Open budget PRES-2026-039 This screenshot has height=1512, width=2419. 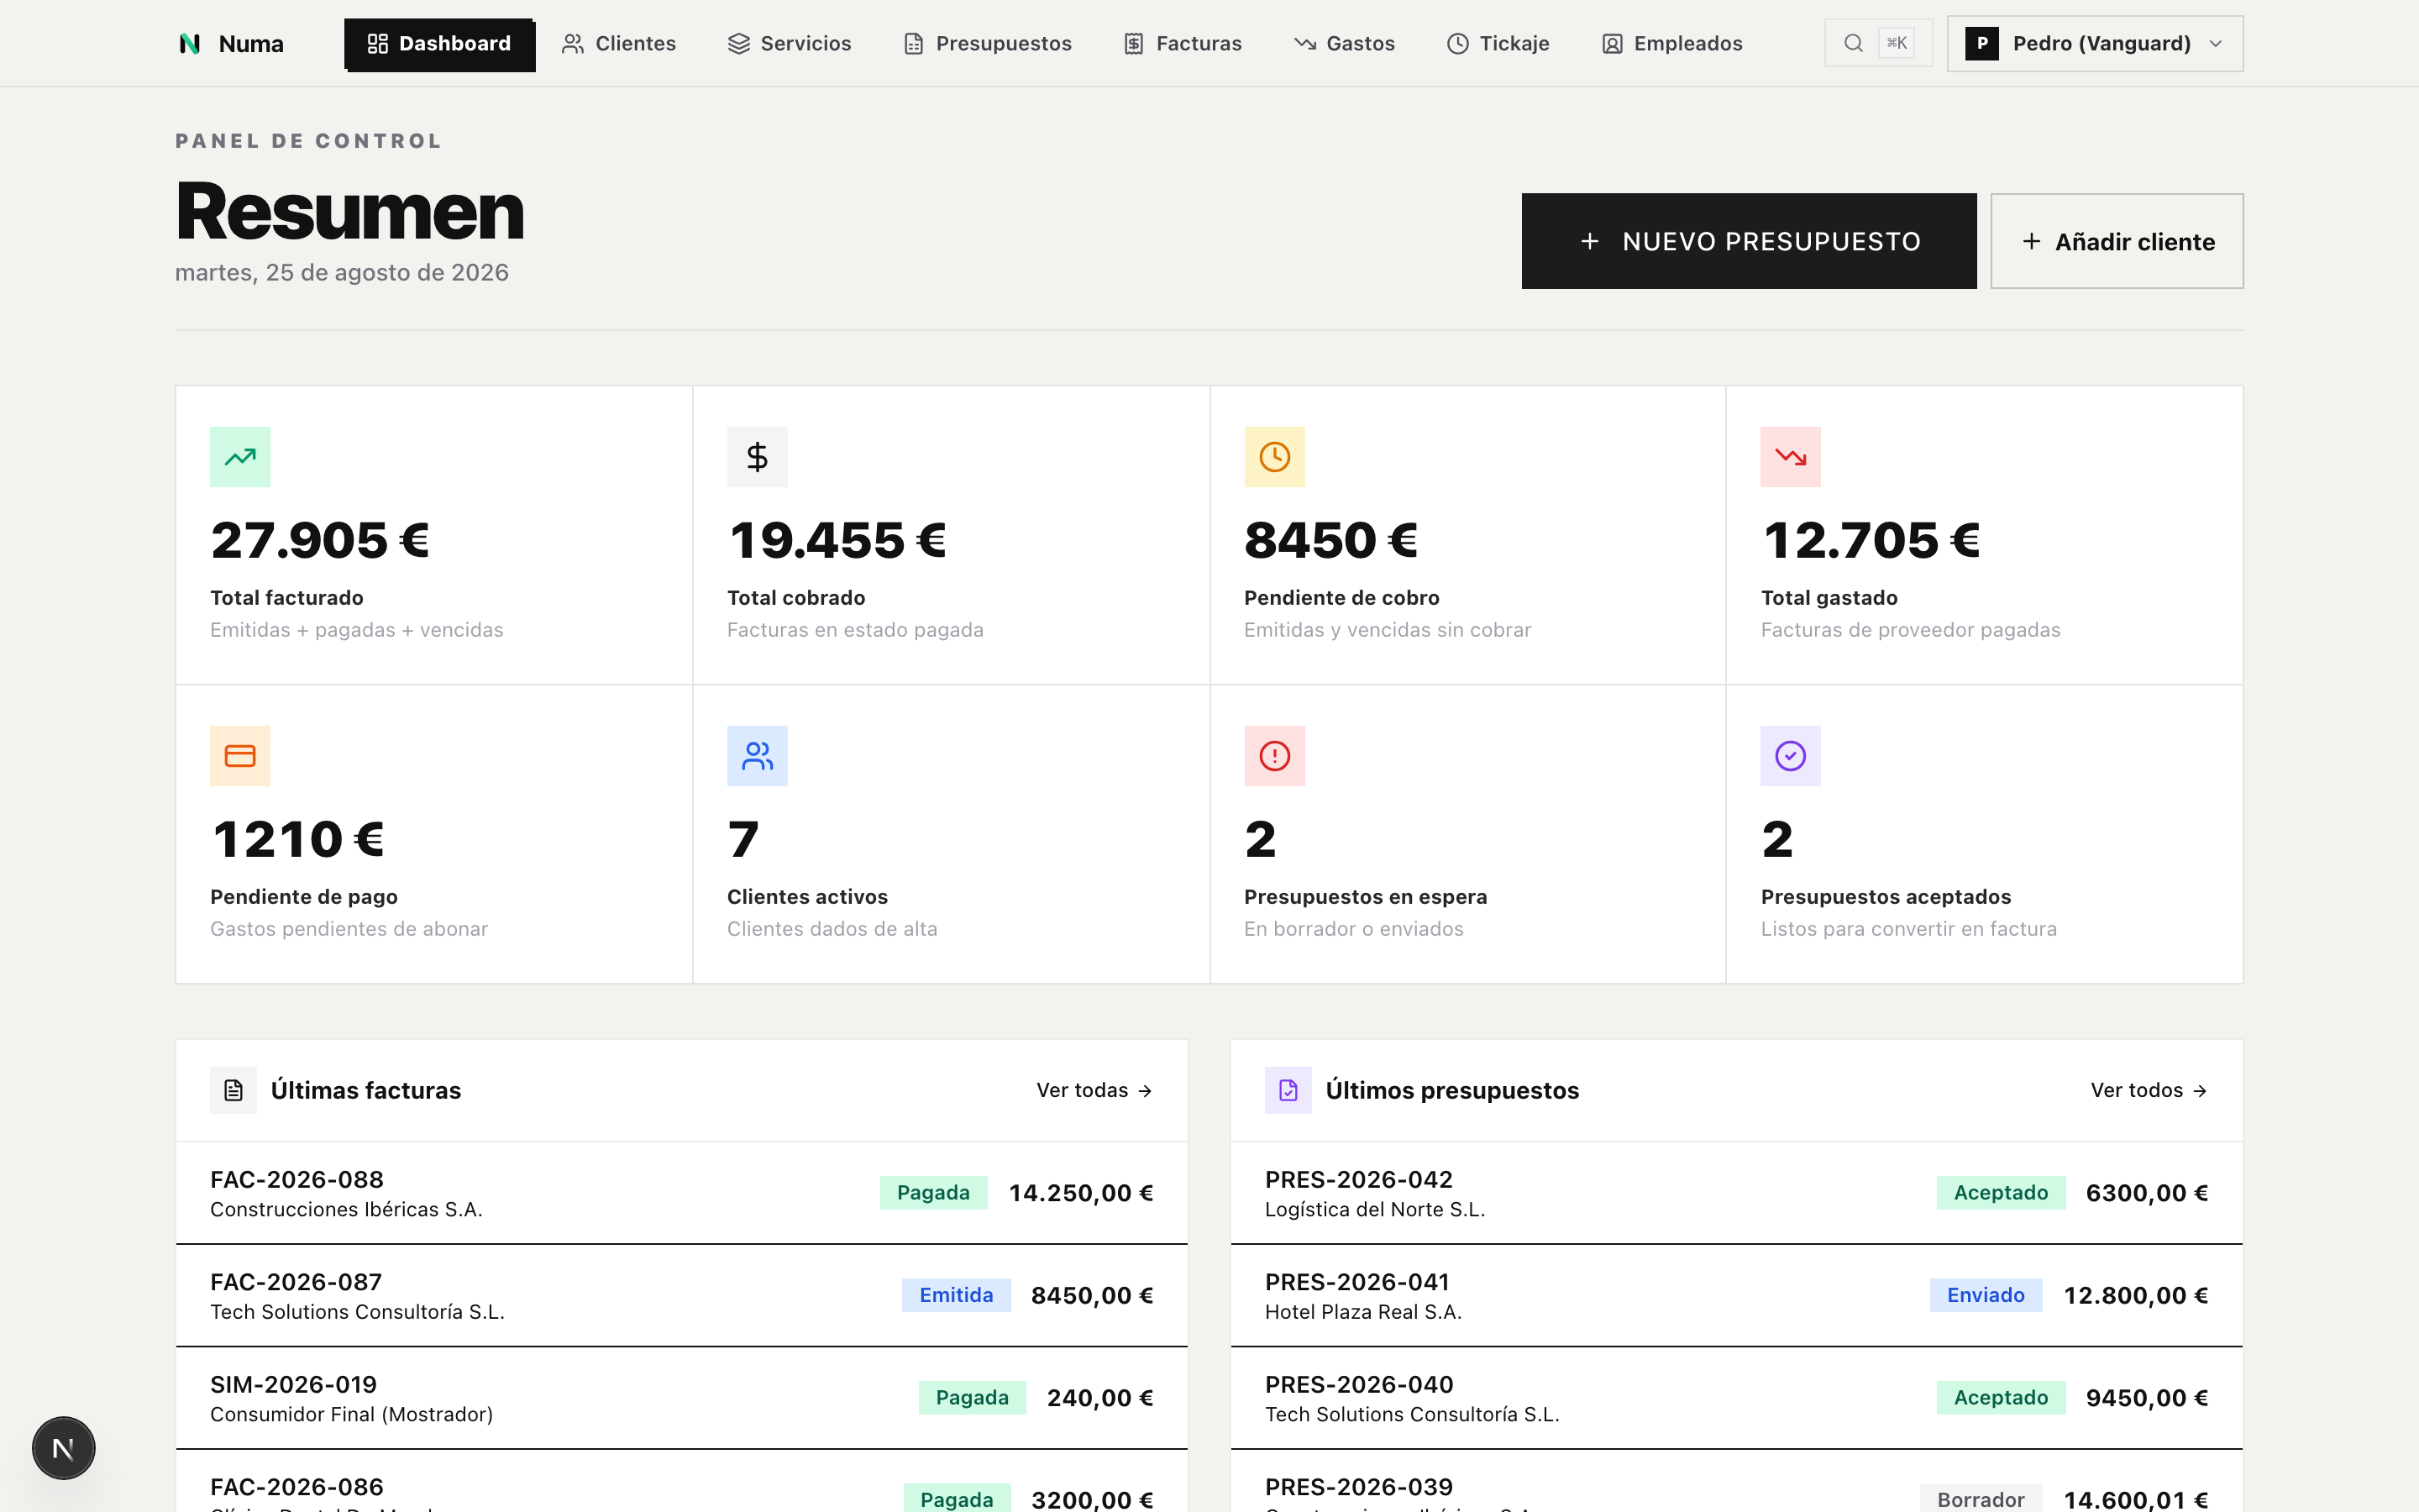(x=1736, y=1481)
